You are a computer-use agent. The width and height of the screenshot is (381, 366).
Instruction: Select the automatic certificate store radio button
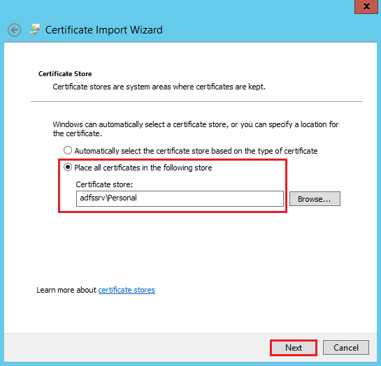[68, 150]
